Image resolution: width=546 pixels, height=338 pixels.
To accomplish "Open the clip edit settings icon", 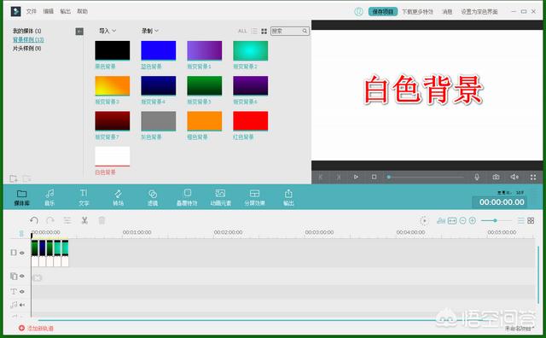I will pos(67,220).
